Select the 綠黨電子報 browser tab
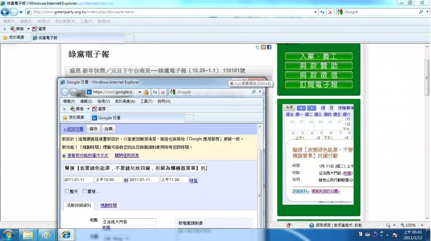 [x=77, y=38]
